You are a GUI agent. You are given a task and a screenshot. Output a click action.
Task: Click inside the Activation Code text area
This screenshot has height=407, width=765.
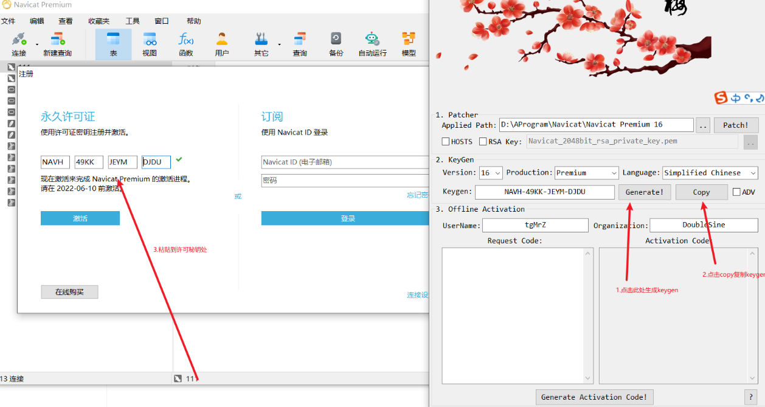(x=674, y=315)
